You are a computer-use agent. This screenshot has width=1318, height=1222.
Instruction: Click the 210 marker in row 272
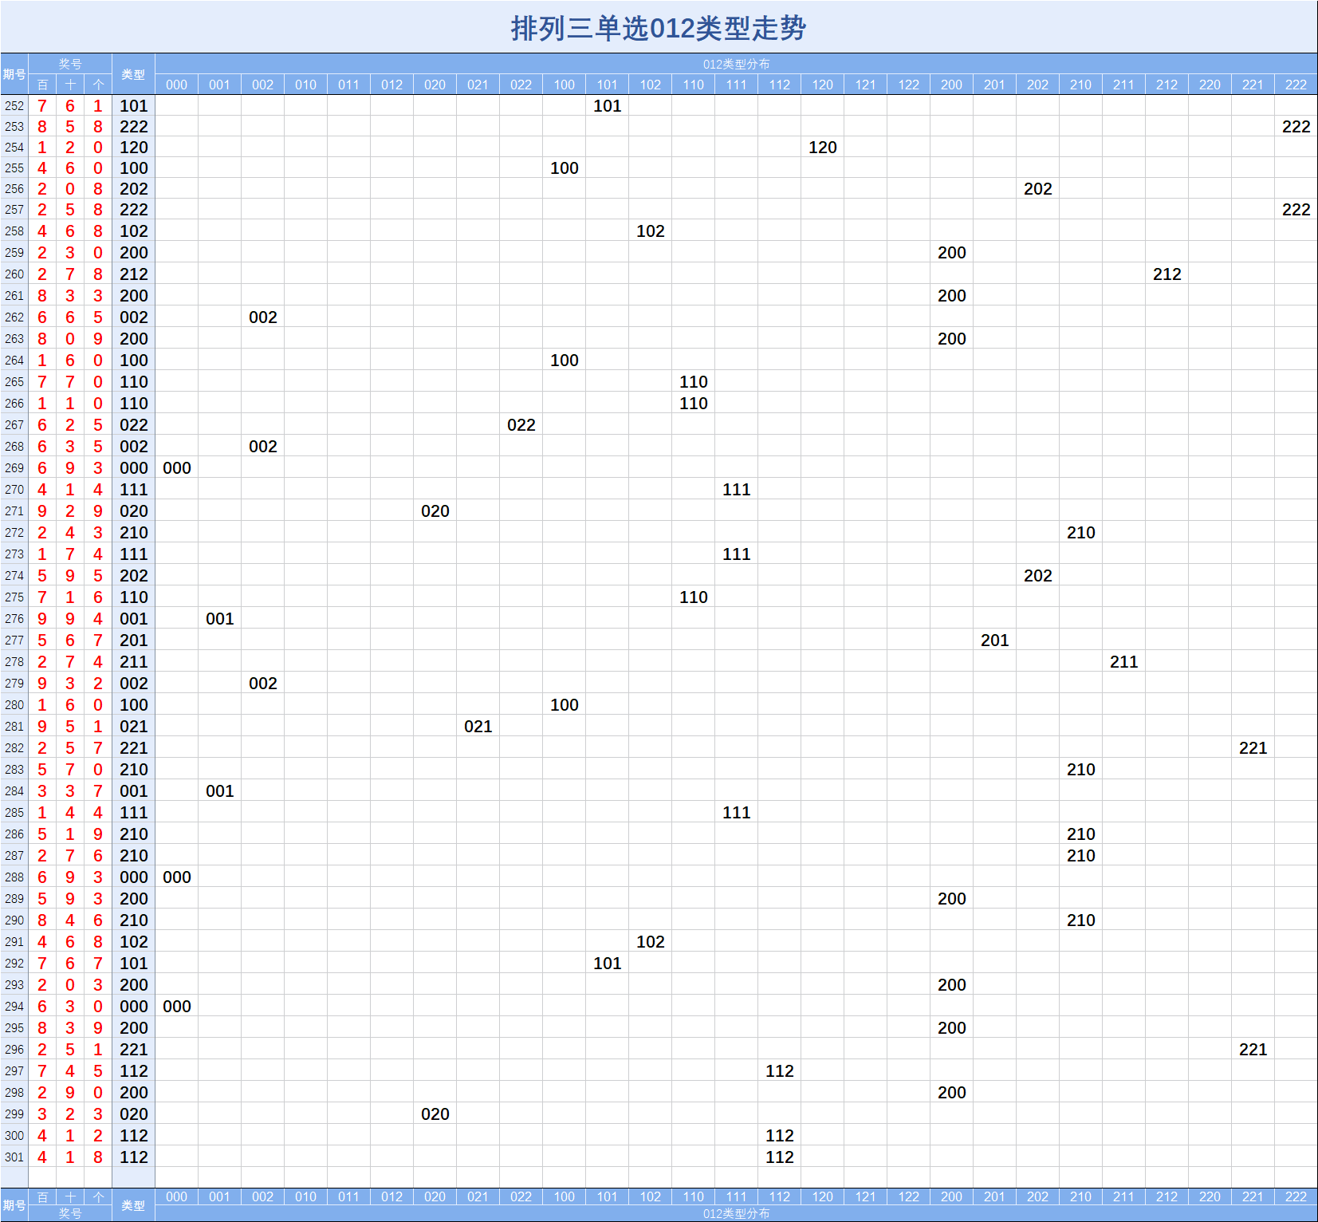tap(1081, 533)
